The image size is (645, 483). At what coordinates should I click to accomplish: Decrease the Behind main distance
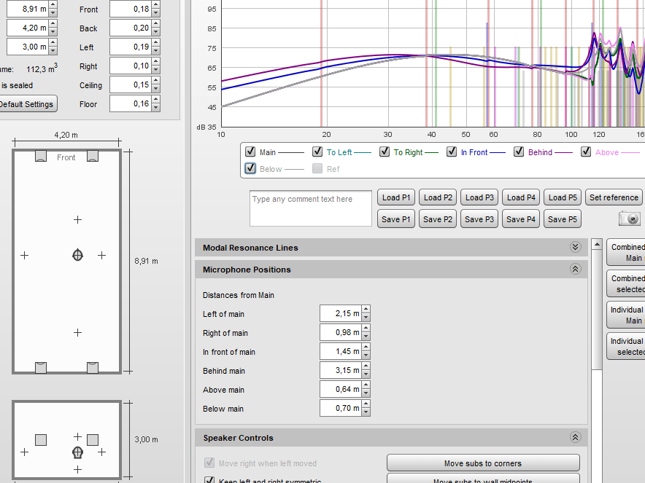tap(366, 374)
